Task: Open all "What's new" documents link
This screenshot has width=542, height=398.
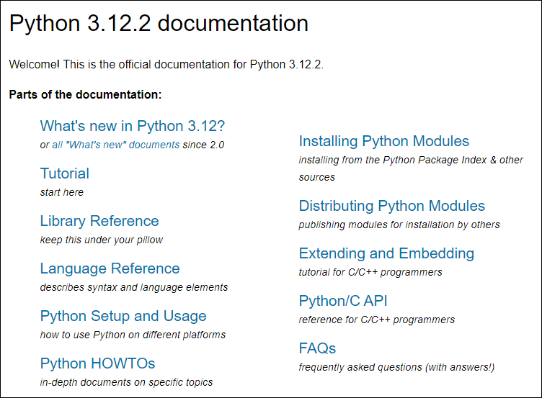Action: [116, 145]
